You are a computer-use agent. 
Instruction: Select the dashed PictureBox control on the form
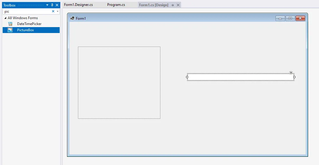click(x=119, y=82)
